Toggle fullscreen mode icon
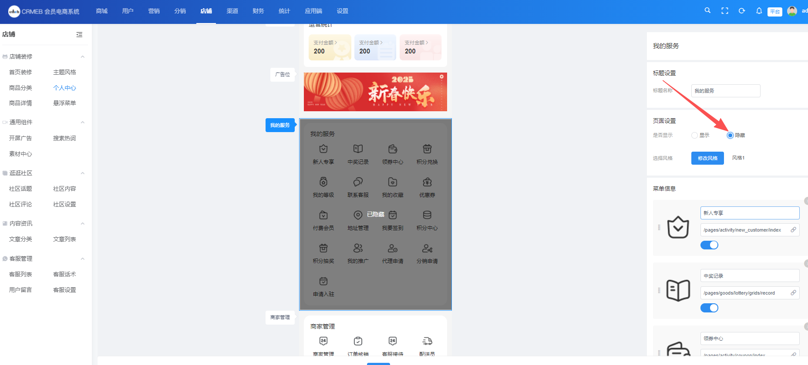This screenshot has height=365, width=808. [724, 11]
